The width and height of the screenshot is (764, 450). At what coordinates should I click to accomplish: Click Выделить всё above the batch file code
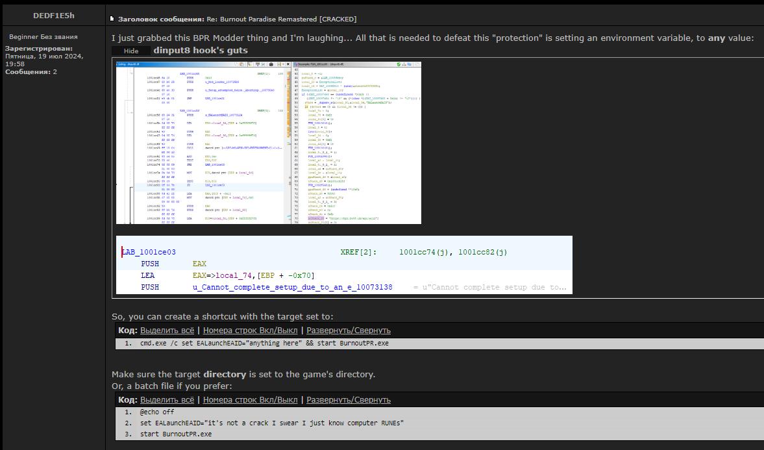(x=167, y=400)
